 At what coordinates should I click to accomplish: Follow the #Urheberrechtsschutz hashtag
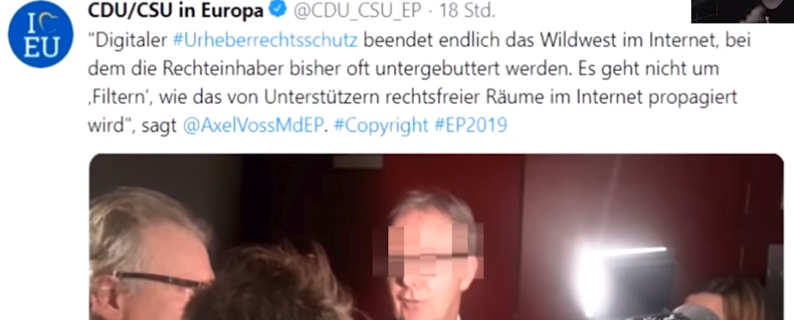265,40
